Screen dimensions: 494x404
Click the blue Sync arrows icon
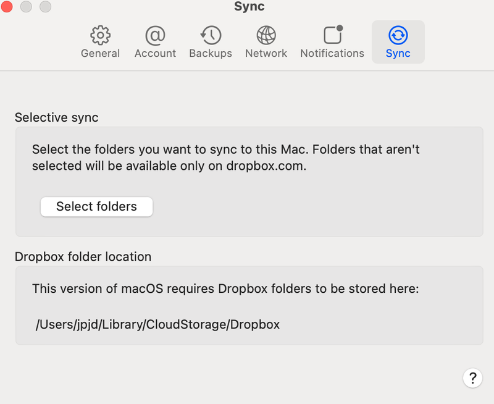(398, 35)
